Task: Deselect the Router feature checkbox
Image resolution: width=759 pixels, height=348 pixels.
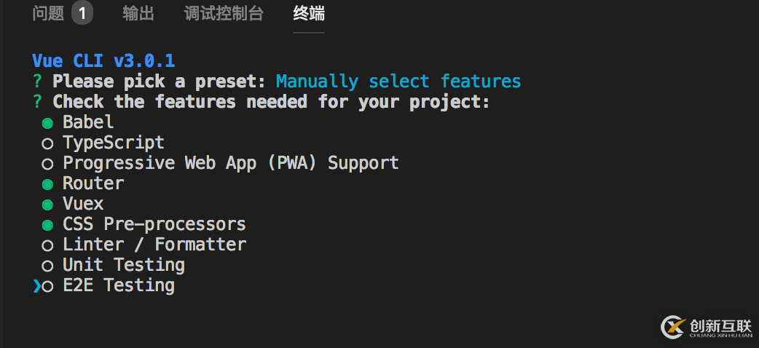Action: (x=48, y=184)
